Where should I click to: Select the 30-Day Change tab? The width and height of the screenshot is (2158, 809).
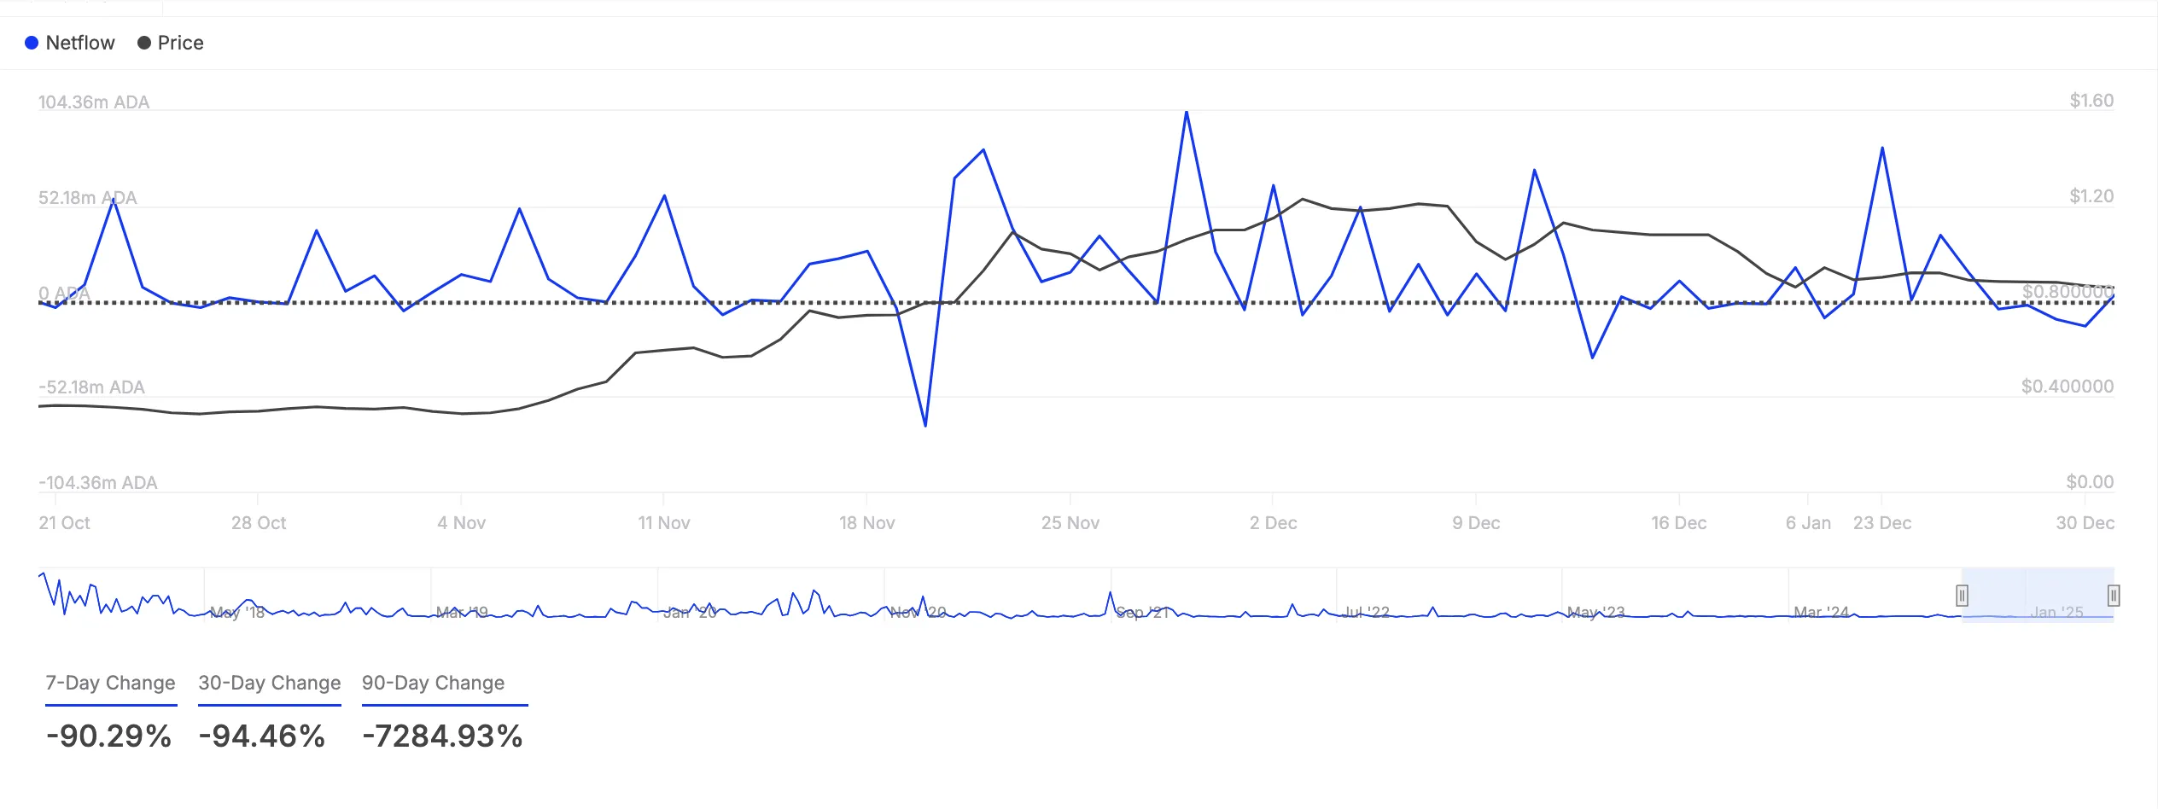point(270,684)
